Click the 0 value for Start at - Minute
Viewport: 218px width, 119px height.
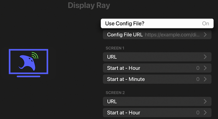click(198, 79)
